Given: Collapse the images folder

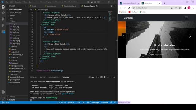Looking at the screenshot, I should point(14,24).
